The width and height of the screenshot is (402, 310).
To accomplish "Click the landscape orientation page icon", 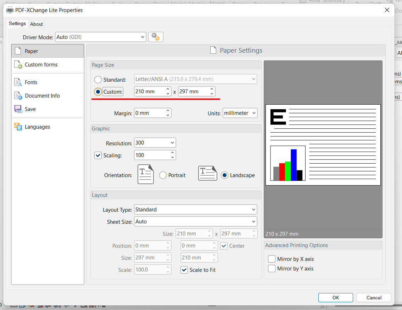I will point(208,173).
